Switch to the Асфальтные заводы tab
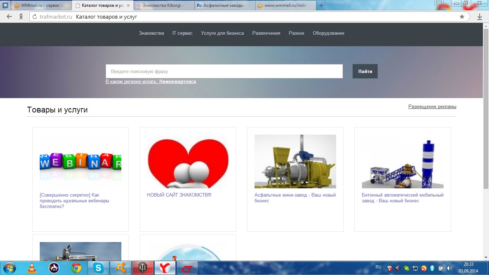The height and width of the screenshot is (275, 489). click(225, 5)
